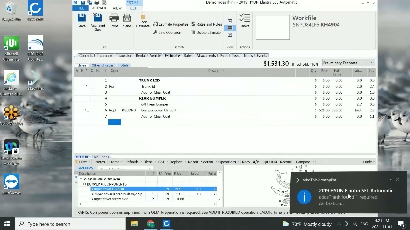The height and width of the screenshot is (230, 410).
Task: Switch to the Part Codes tab
Action: click(x=101, y=157)
